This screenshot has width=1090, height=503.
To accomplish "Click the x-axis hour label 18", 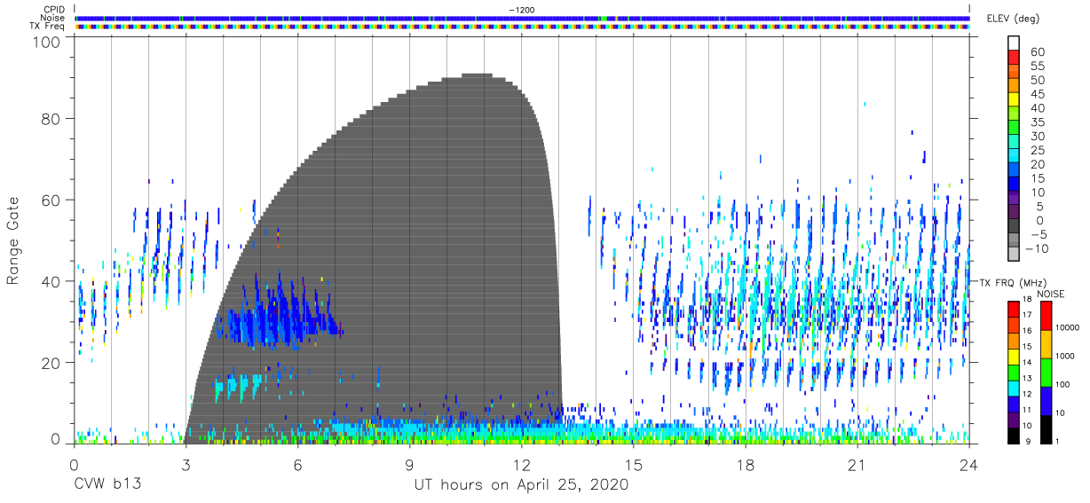I will pos(746,466).
